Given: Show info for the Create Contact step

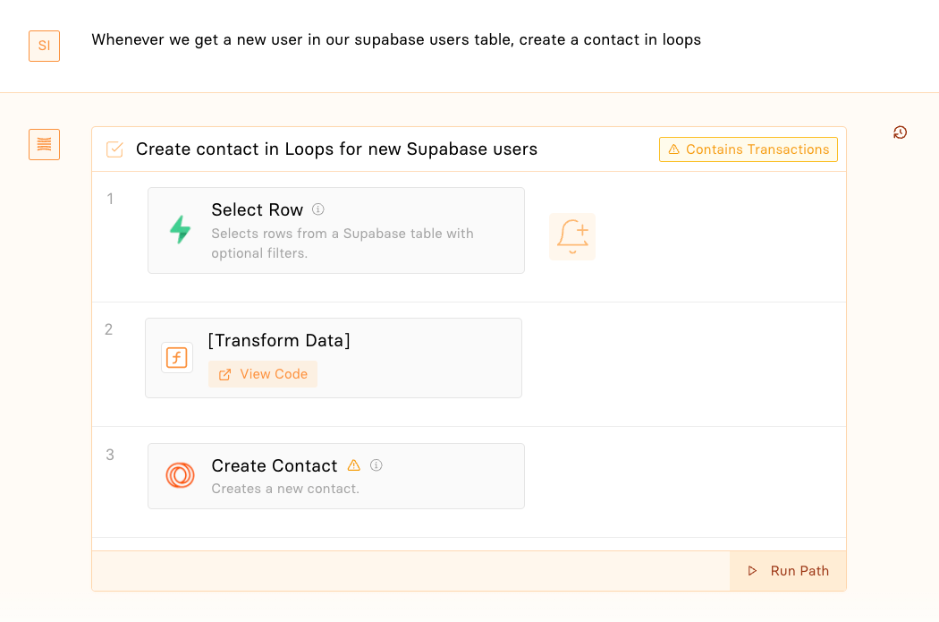Looking at the screenshot, I should click(376, 465).
